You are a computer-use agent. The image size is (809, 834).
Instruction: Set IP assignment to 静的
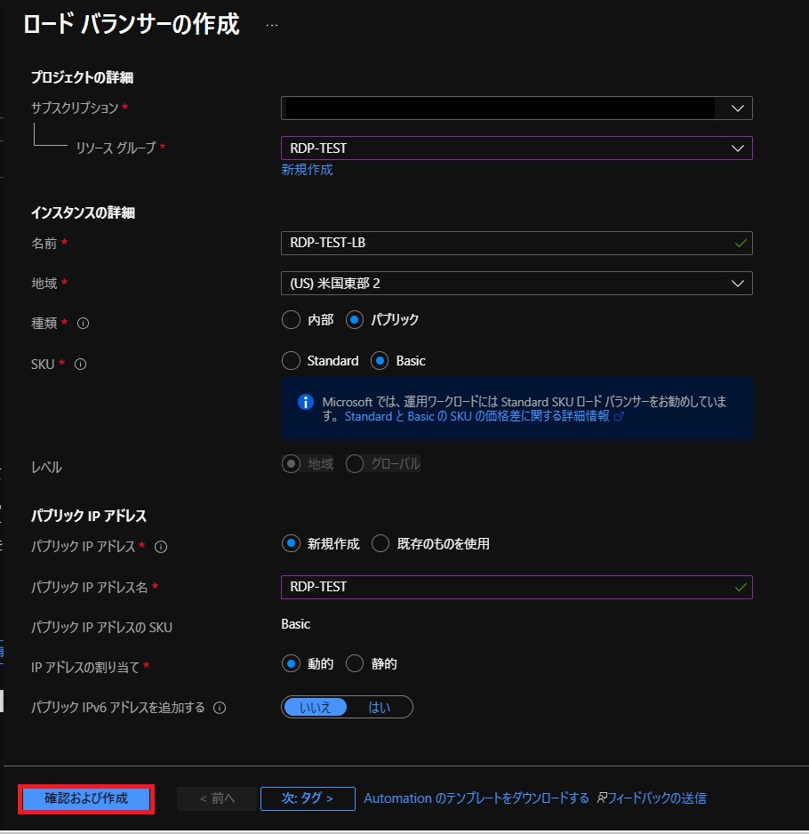[x=355, y=664]
